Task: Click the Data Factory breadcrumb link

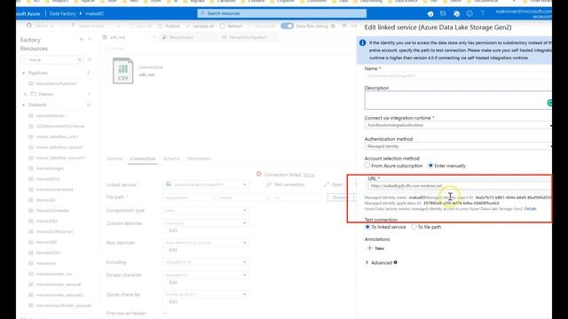Action: pos(63,14)
